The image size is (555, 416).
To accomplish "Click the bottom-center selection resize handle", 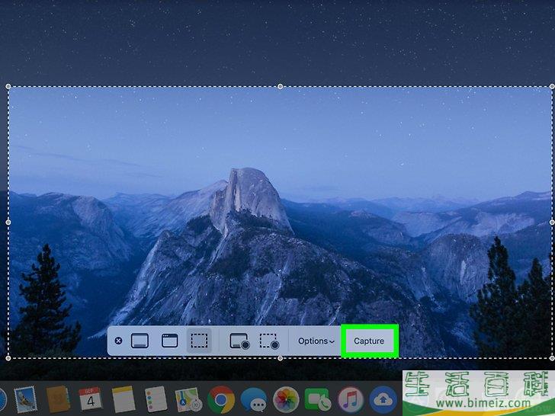I will pos(281,357).
